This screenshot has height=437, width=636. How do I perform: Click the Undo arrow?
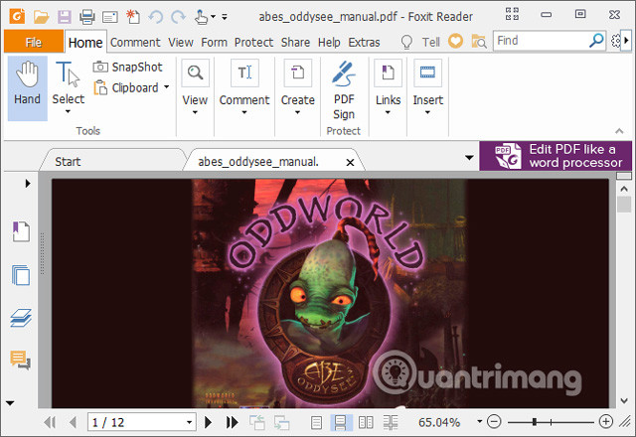pos(156,17)
